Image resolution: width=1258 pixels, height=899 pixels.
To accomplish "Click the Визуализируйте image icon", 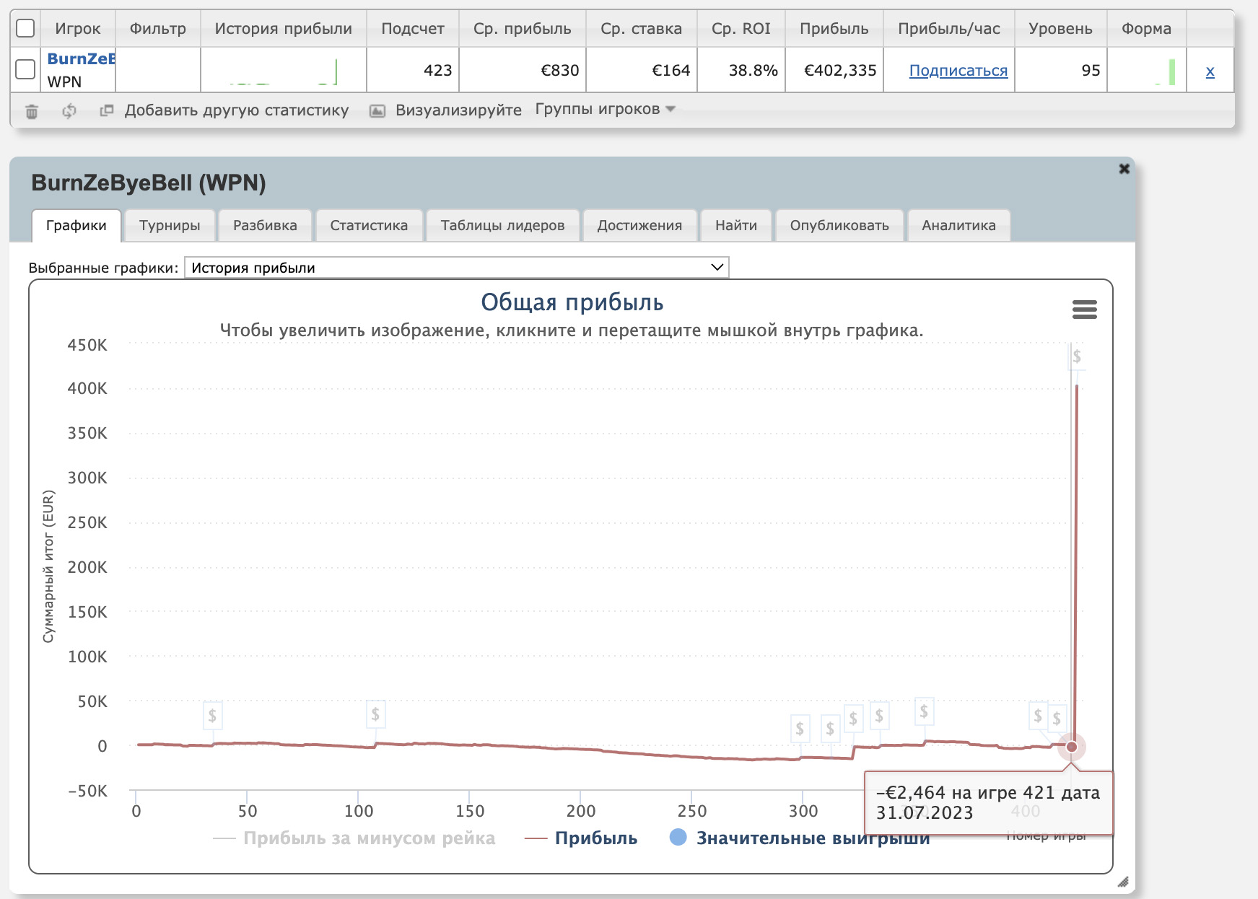I will pos(377,111).
